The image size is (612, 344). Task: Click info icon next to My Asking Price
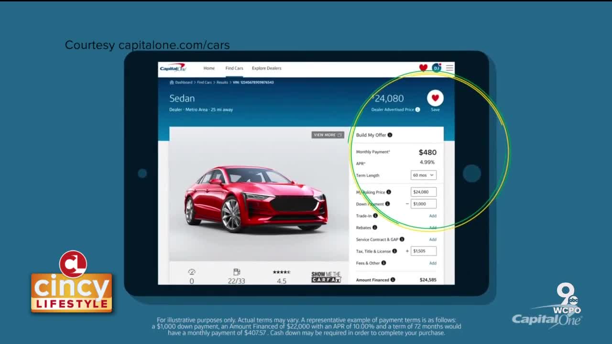(x=389, y=192)
